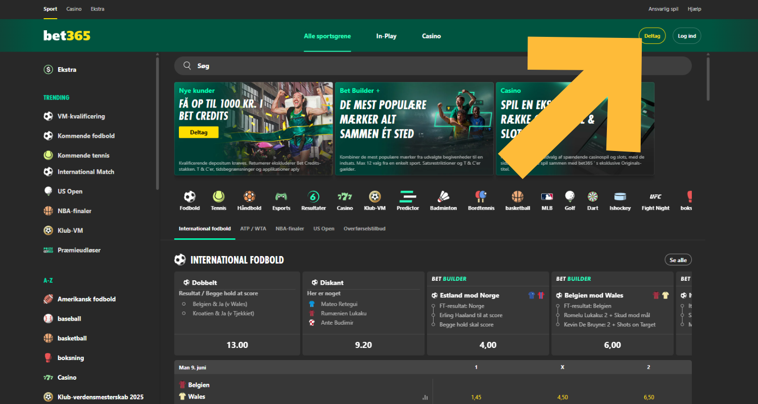Open Amerikansk fodbold in the A-Z list
Viewport: 758px width, 404px height.
[79, 299]
